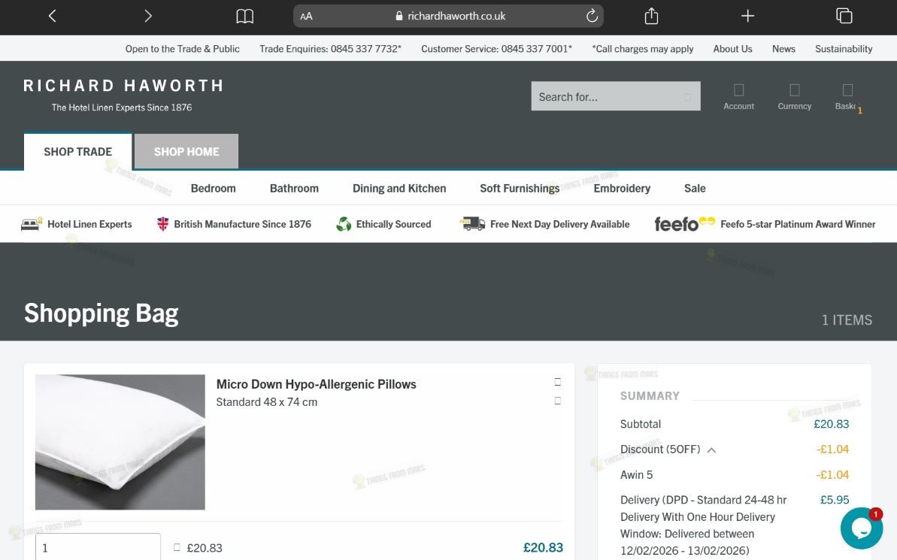Screen dimensions: 897x560
Task: Open the News link
Action: pos(783,49)
